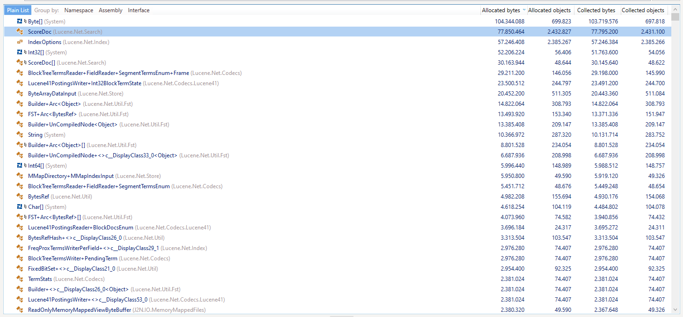Select the TermStats (Lucene.Net.Codecs) row name
683x317 pixels.
click(66, 279)
